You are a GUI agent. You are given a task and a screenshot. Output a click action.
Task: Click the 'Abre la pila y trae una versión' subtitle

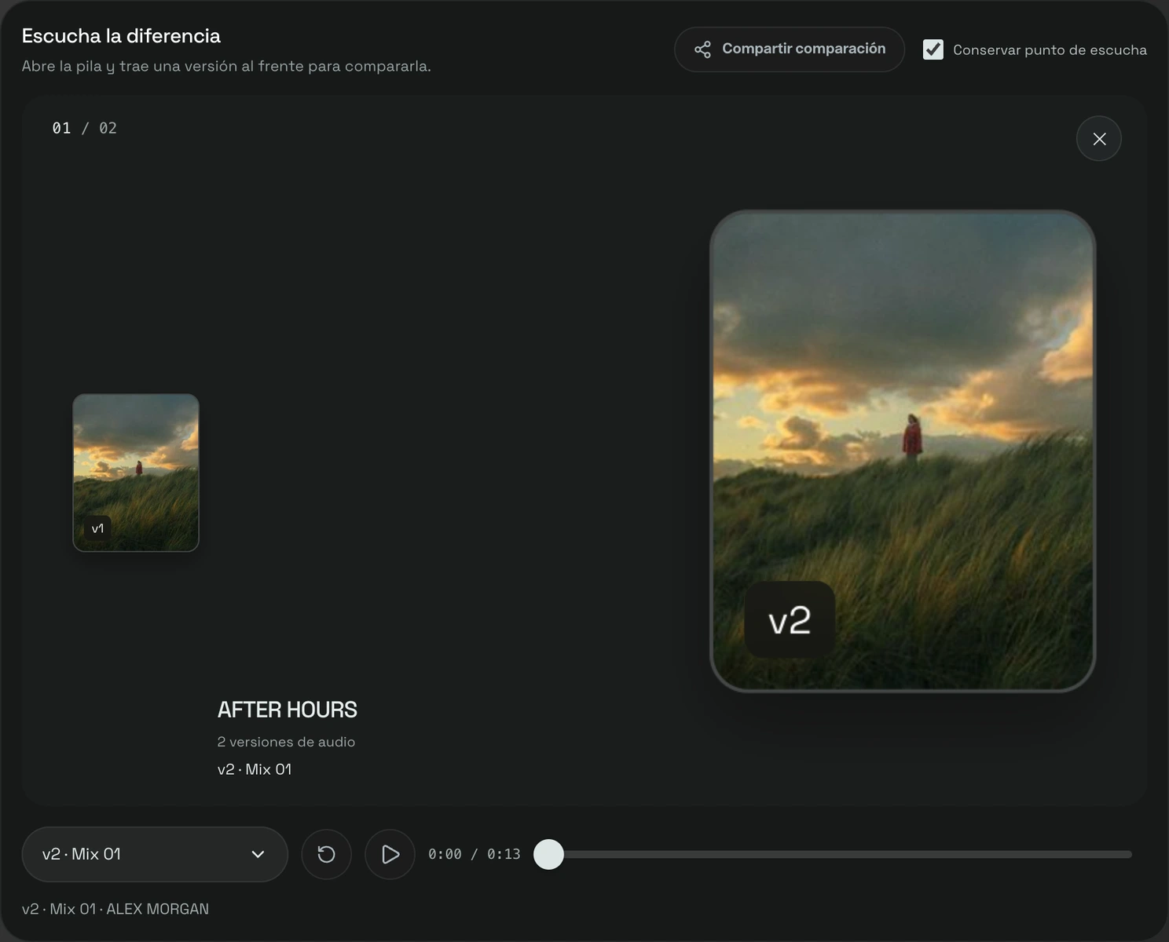click(226, 66)
